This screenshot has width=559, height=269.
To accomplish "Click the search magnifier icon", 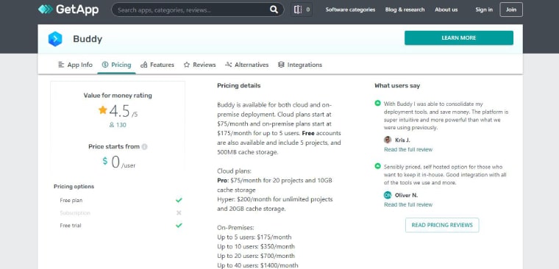I will click(x=274, y=10).
